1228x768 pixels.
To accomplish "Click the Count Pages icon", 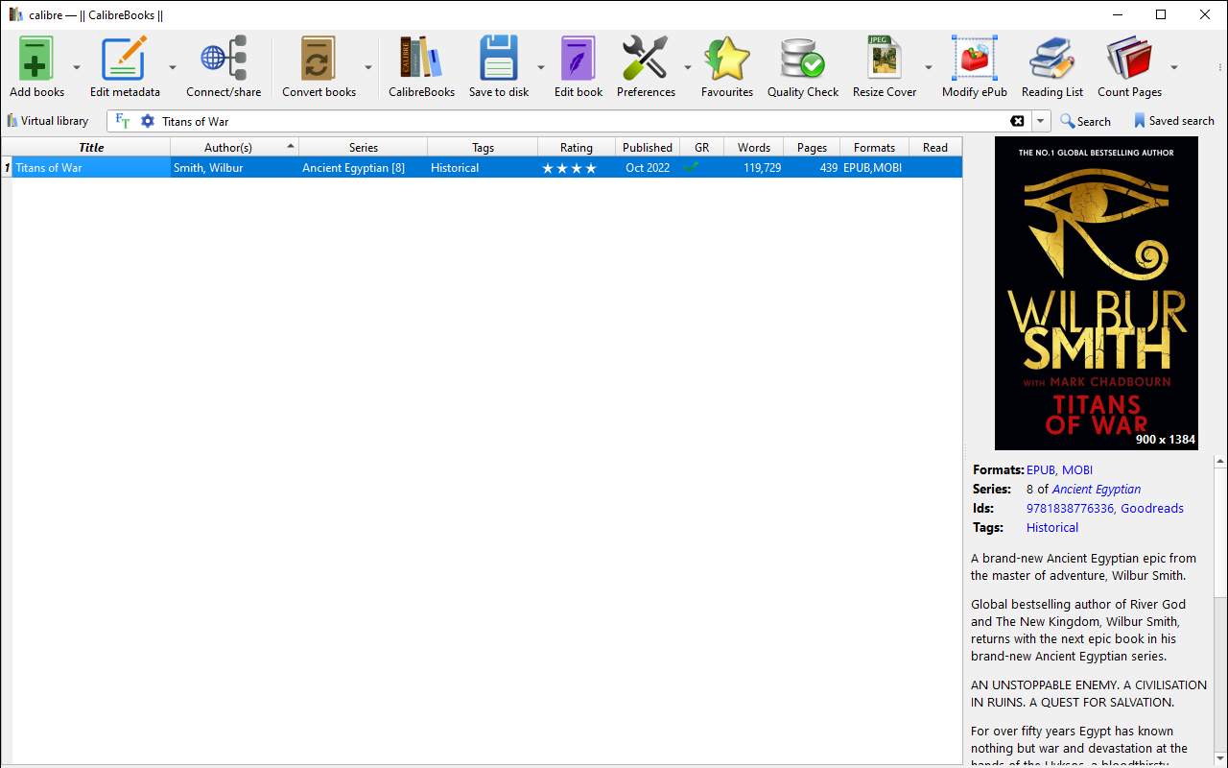I will click(x=1129, y=60).
